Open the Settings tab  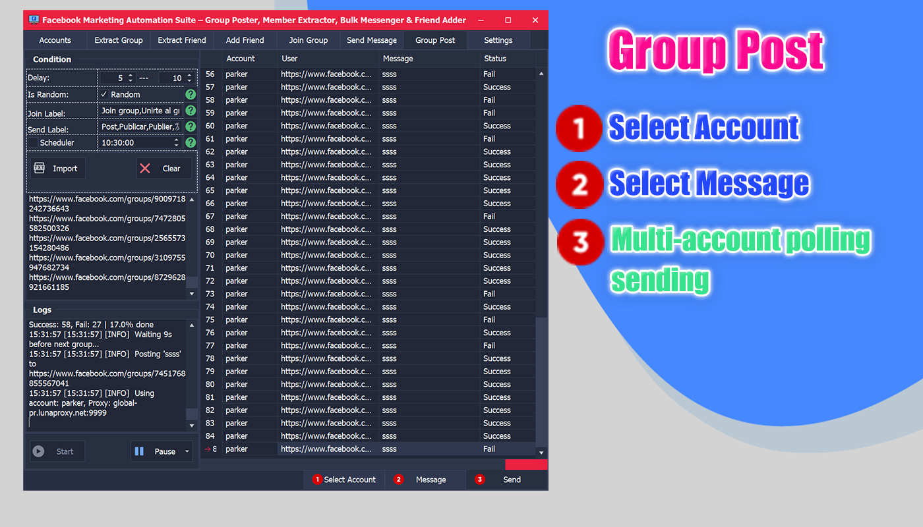tap(498, 40)
